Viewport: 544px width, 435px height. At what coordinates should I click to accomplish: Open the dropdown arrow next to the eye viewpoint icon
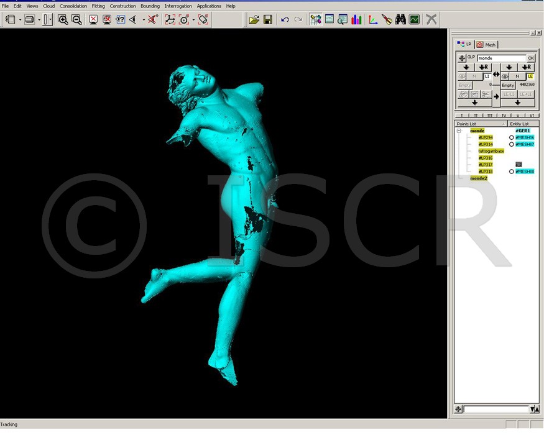143,20
